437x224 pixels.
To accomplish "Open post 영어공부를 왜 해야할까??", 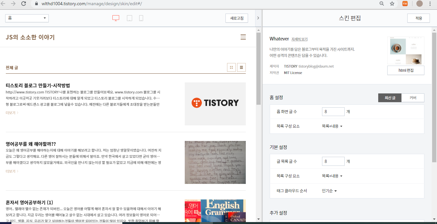I will click(31, 144).
